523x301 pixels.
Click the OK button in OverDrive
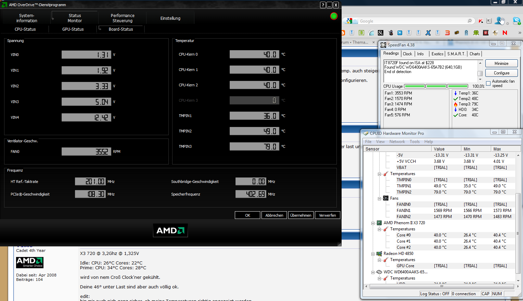[247, 215]
